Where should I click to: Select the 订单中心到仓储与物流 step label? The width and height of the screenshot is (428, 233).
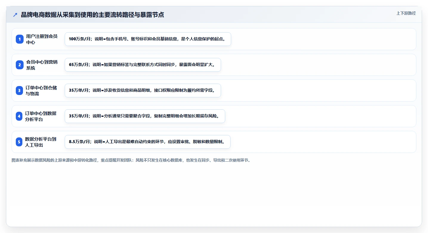point(42,91)
